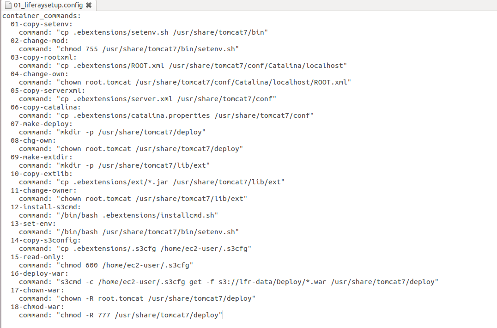Click the chmod 600 command line
Image resolution: width=497 pixels, height=328 pixels.
tap(106, 265)
